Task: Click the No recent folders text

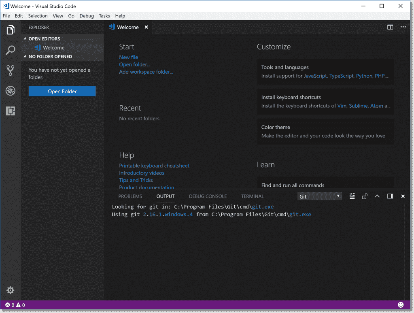Action: (x=139, y=119)
